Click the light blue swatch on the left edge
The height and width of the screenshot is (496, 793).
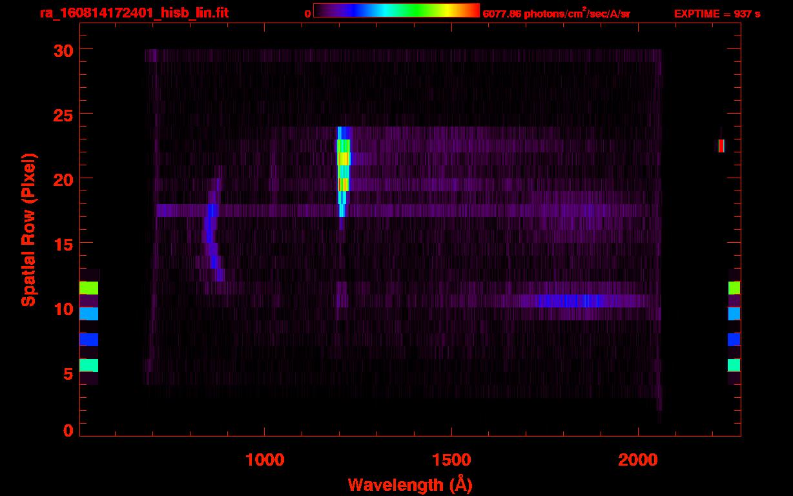88,314
